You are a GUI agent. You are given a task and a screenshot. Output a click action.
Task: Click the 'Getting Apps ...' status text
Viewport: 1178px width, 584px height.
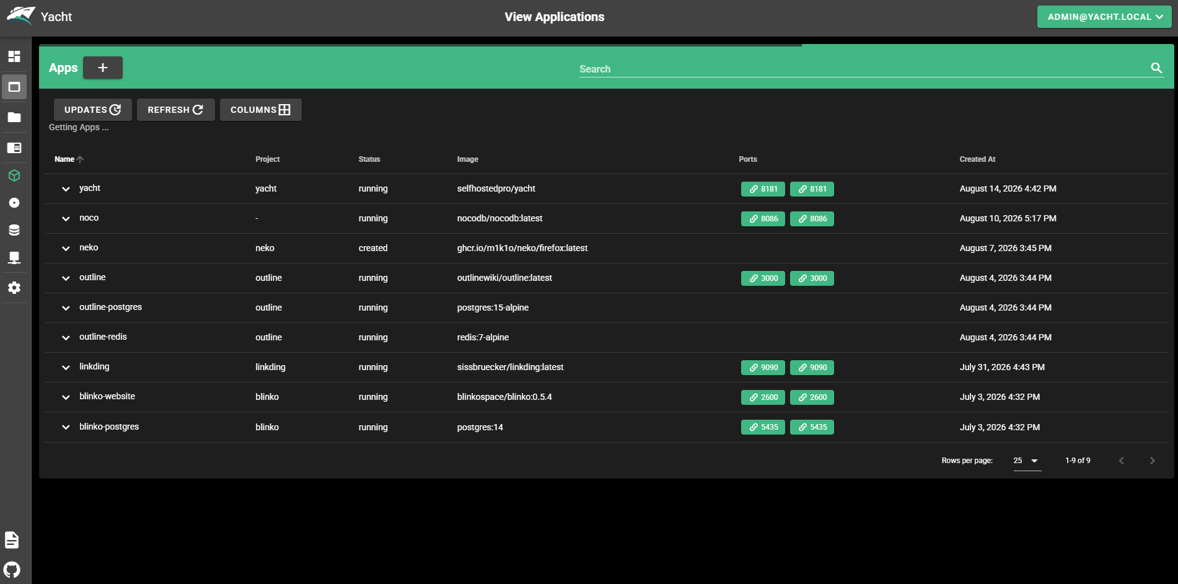point(79,127)
